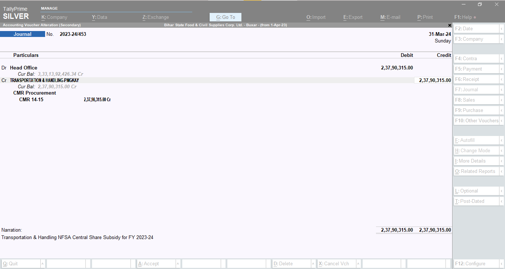This screenshot has width=505, height=269.
Task: Open the Z: Exchange menu
Action: click(x=156, y=17)
